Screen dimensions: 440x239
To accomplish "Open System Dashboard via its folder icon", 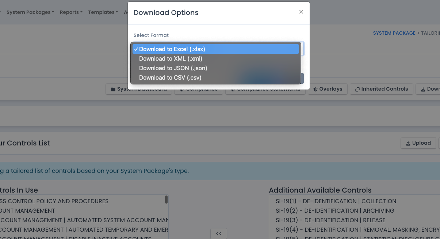I will pyautogui.click(x=113, y=89).
